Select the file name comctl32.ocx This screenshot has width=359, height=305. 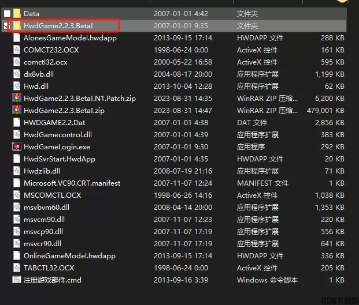pyautogui.click(x=46, y=62)
